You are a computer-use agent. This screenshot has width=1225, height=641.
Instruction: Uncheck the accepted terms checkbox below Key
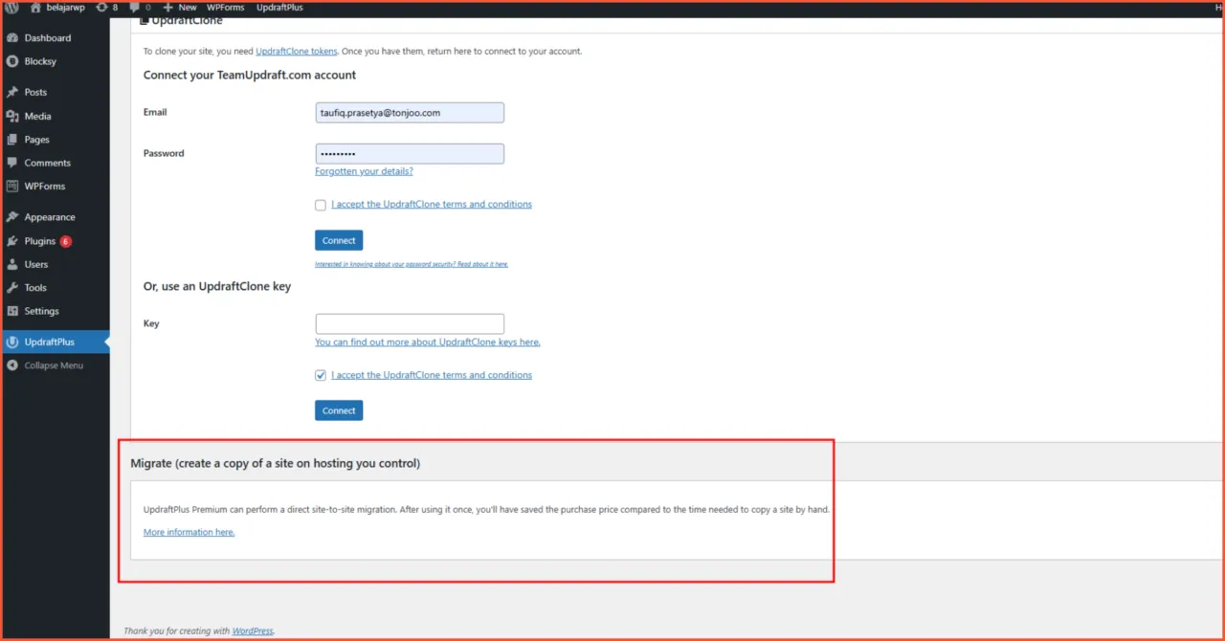point(321,375)
